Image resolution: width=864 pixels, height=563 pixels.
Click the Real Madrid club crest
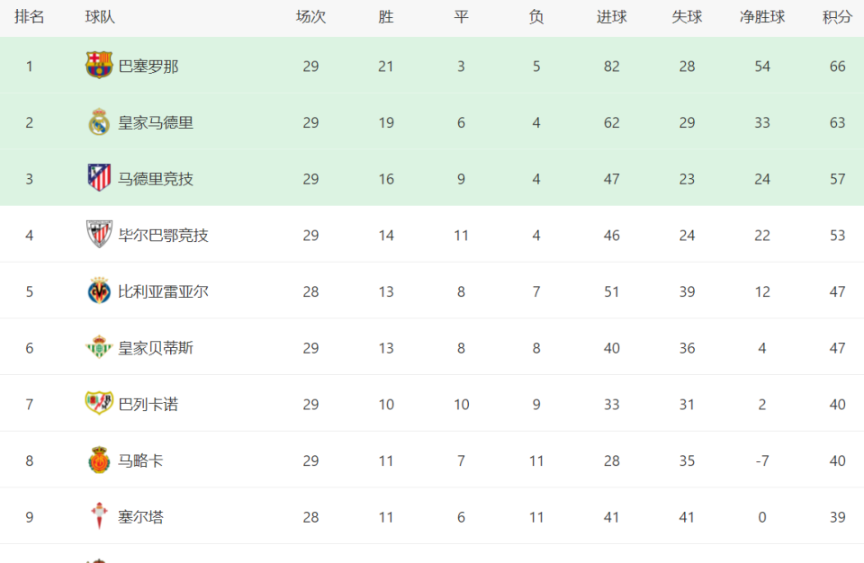[99, 121]
